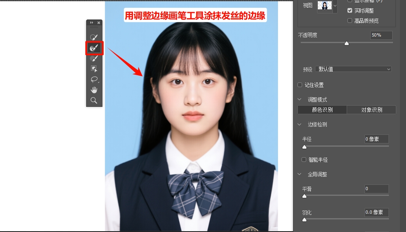Open the 视图 view mode dropdown arrow
This screenshot has width=406, height=232.
(x=335, y=6)
